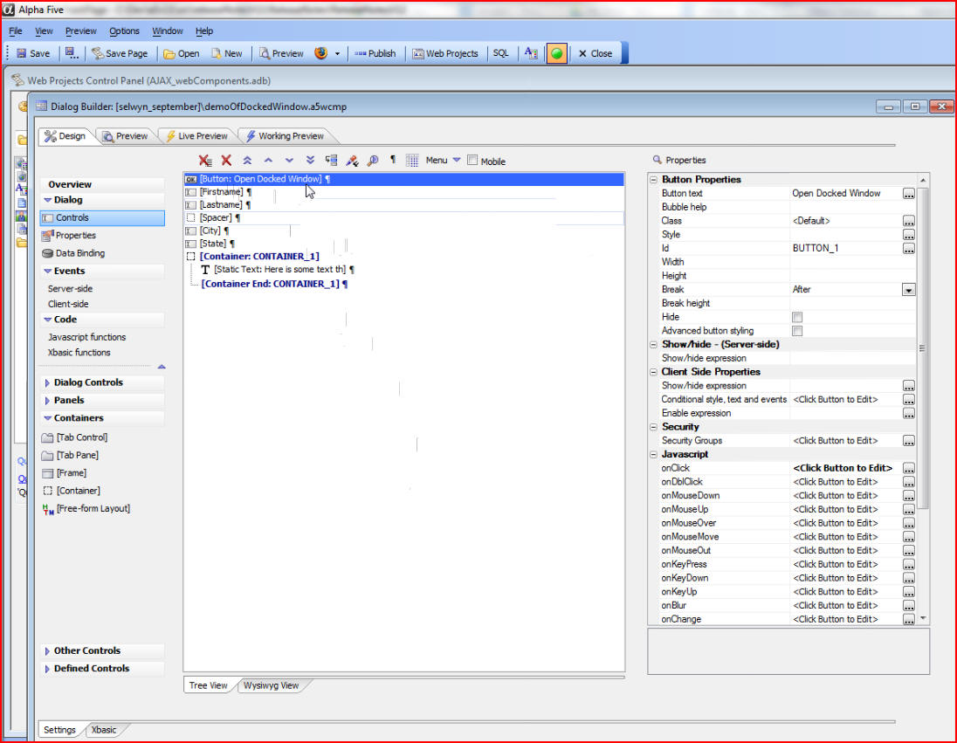The height and width of the screenshot is (743, 957).
Task: Expand the Panels group
Action: tap(47, 401)
